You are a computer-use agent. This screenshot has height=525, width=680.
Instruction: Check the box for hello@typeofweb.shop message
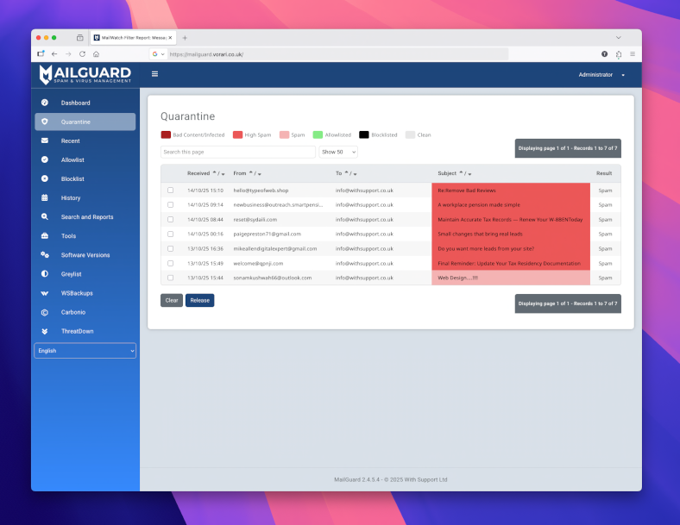(x=170, y=191)
